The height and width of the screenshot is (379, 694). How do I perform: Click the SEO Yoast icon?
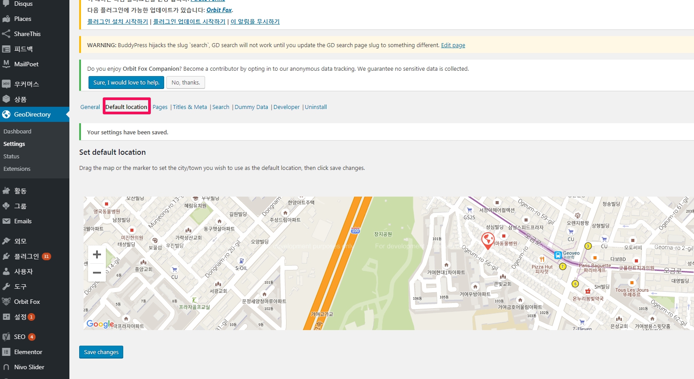[x=6, y=337]
